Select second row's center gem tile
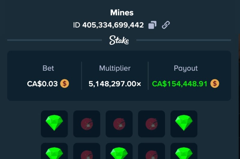Viewport: 240px width, 159px height. coord(119,151)
